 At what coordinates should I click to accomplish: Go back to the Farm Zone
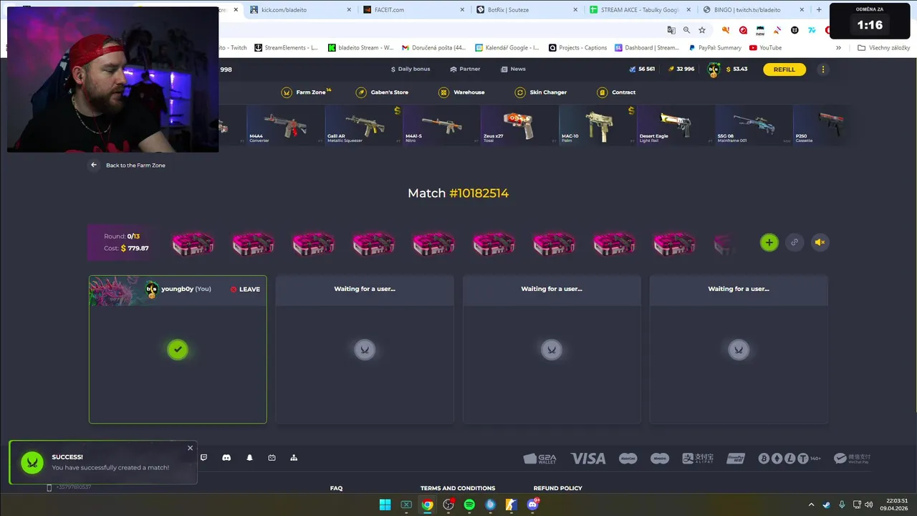pos(128,165)
